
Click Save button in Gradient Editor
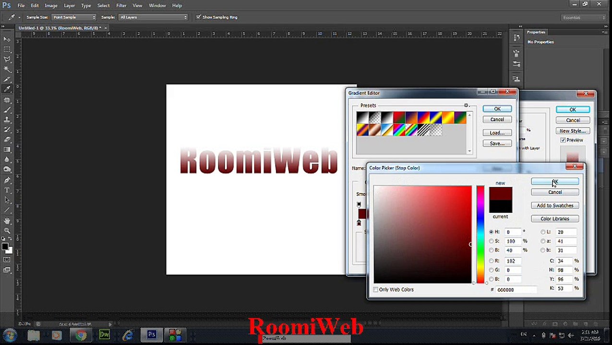click(497, 144)
